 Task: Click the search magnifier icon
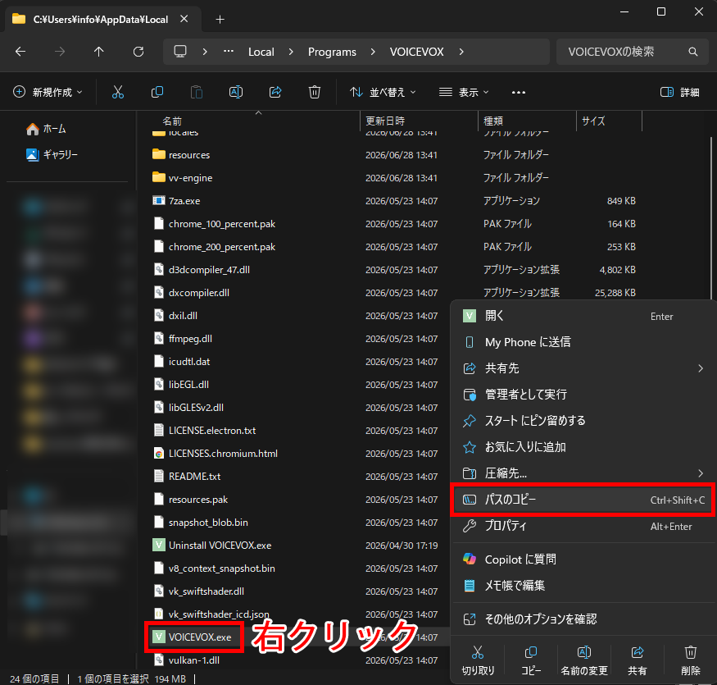[693, 52]
